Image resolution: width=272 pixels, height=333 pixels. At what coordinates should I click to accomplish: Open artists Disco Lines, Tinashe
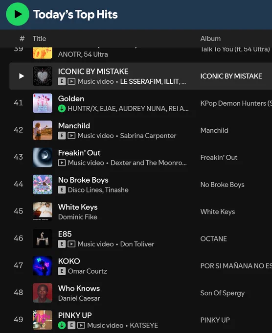[x=98, y=190]
